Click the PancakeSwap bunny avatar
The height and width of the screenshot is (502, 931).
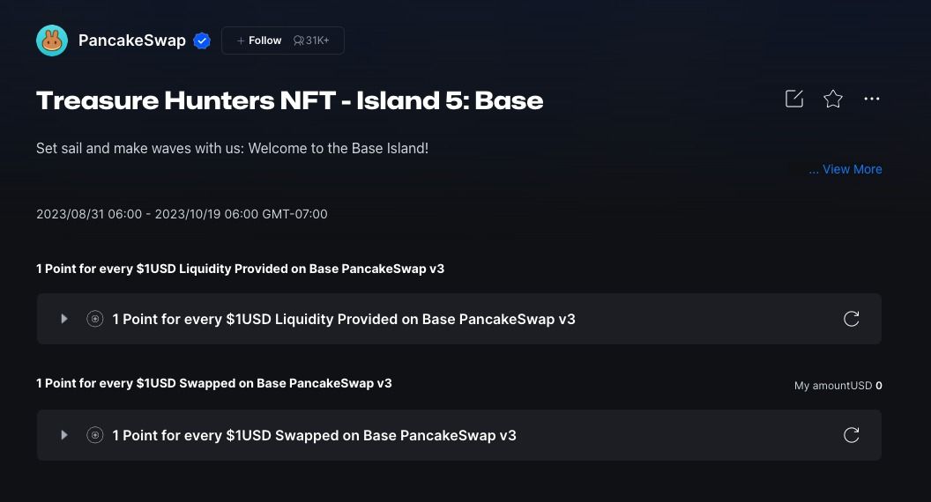pyautogui.click(x=52, y=41)
